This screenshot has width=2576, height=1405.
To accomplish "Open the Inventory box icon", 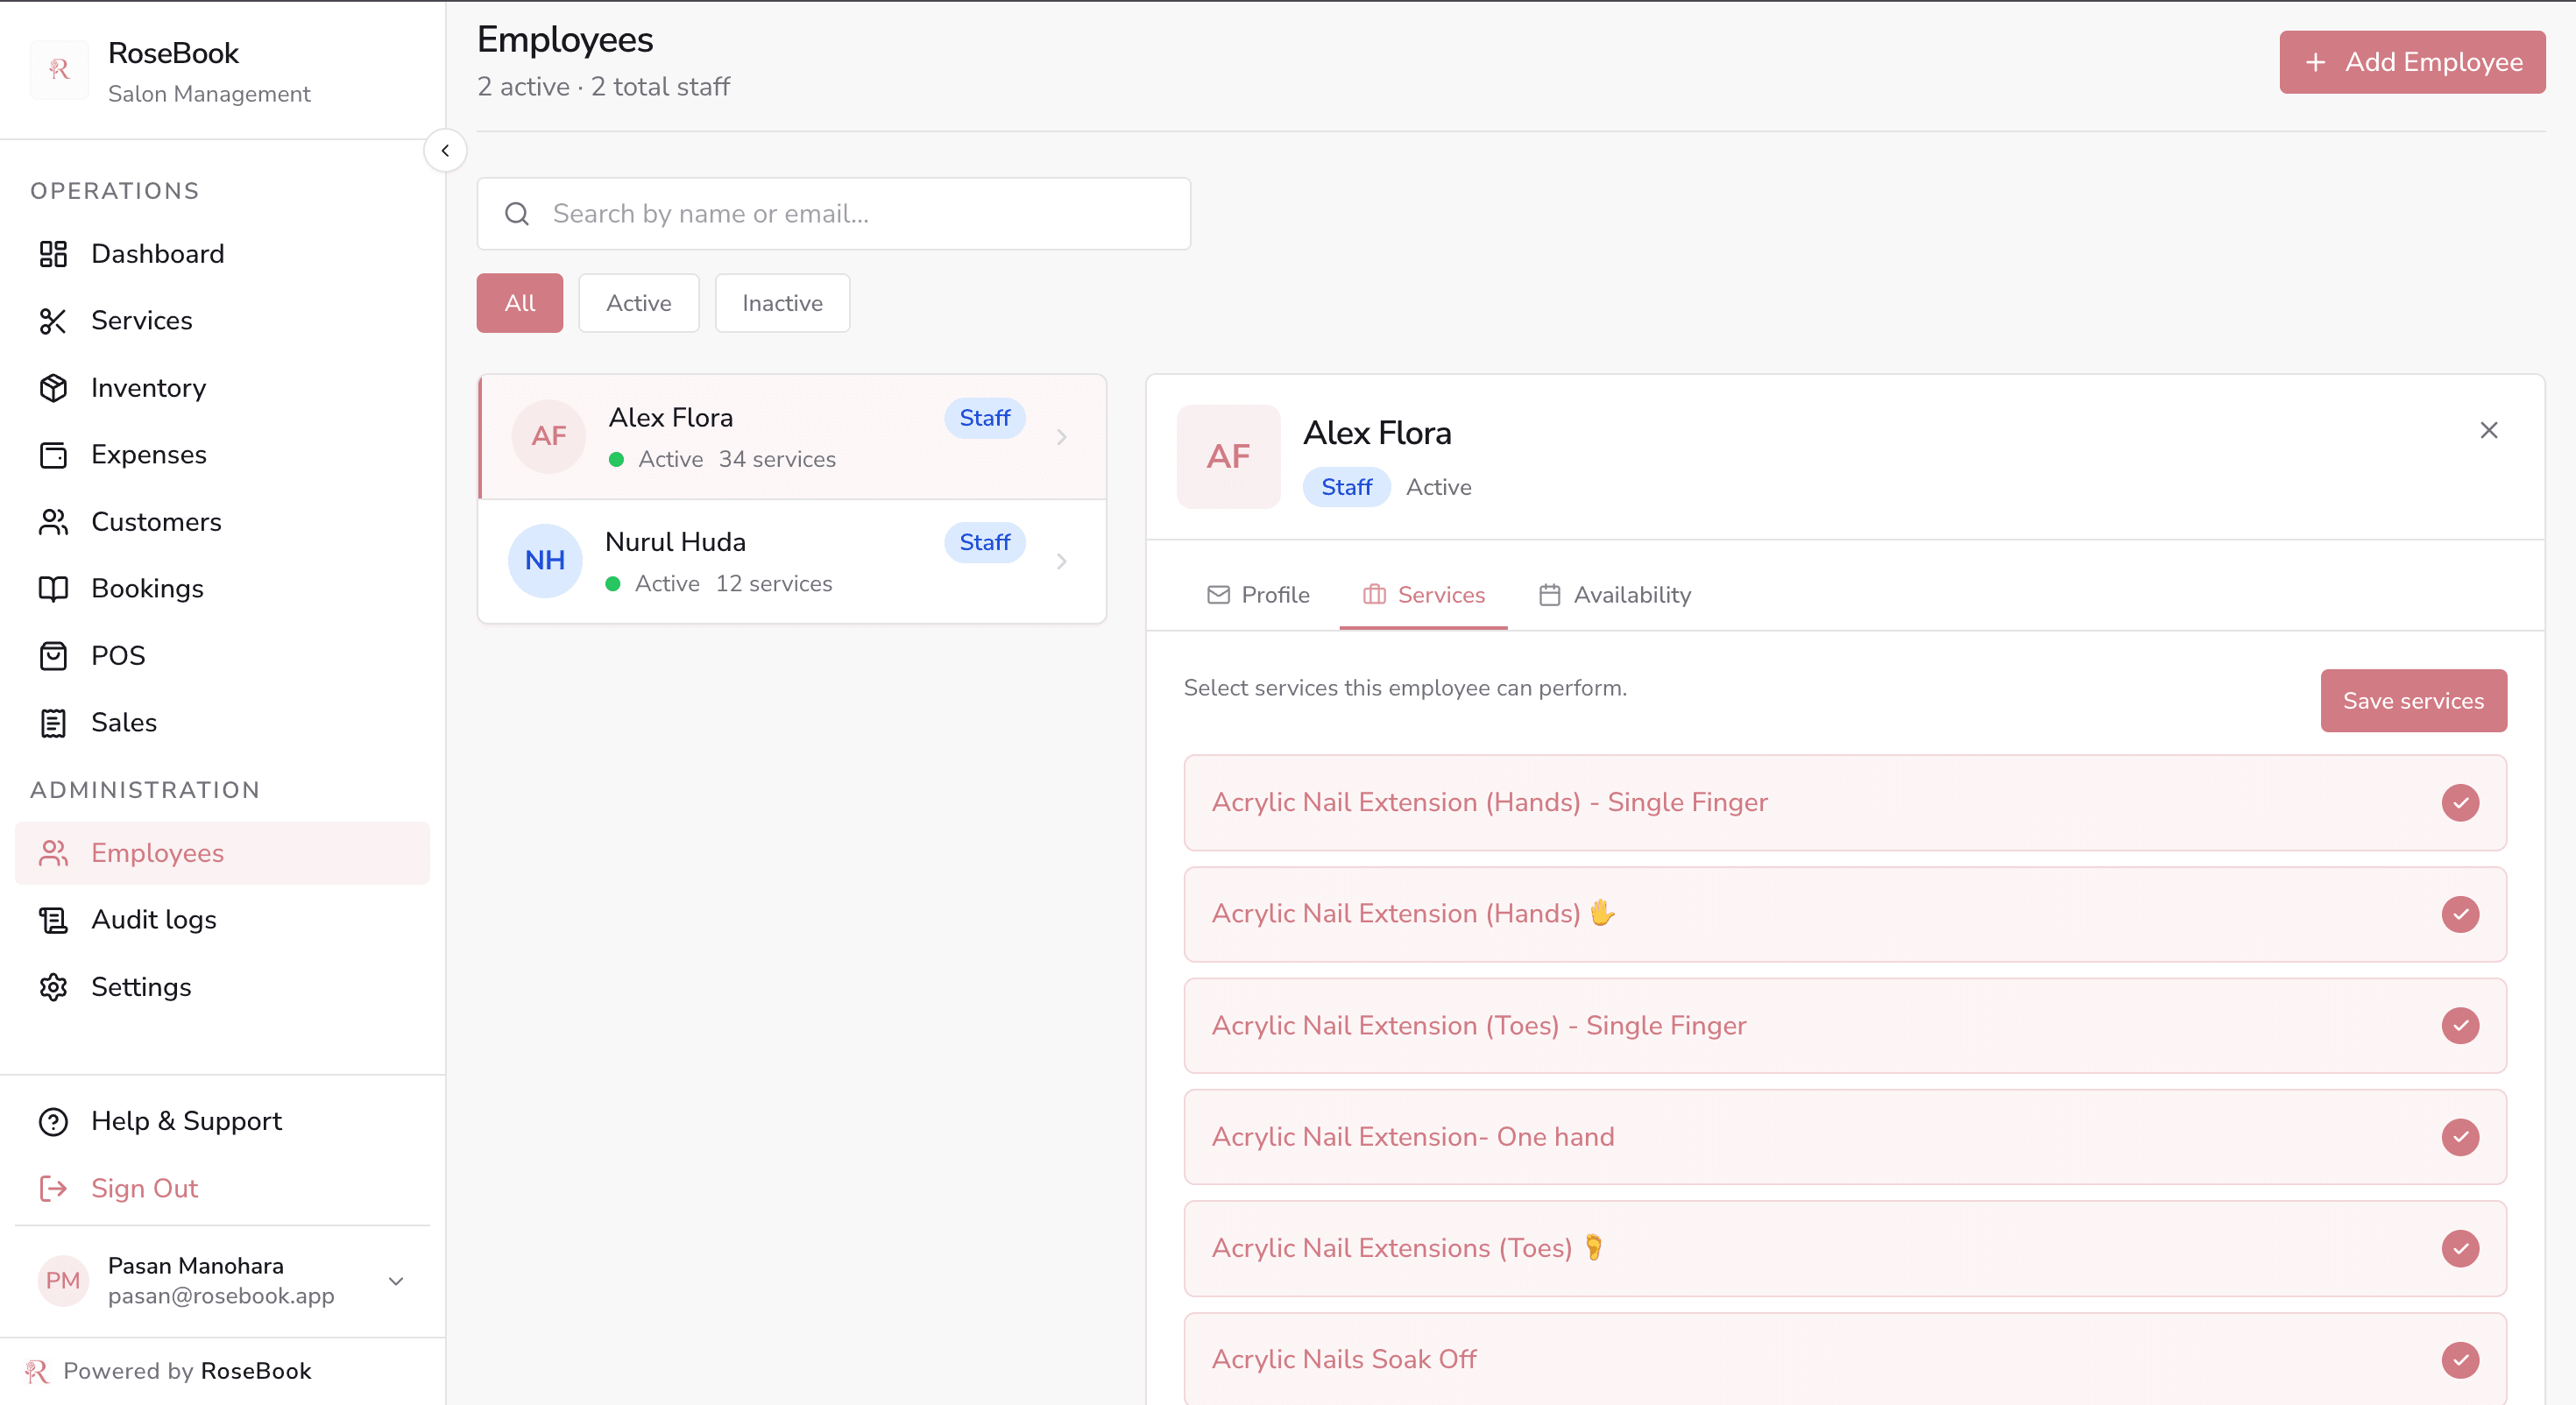I will pos(53,388).
